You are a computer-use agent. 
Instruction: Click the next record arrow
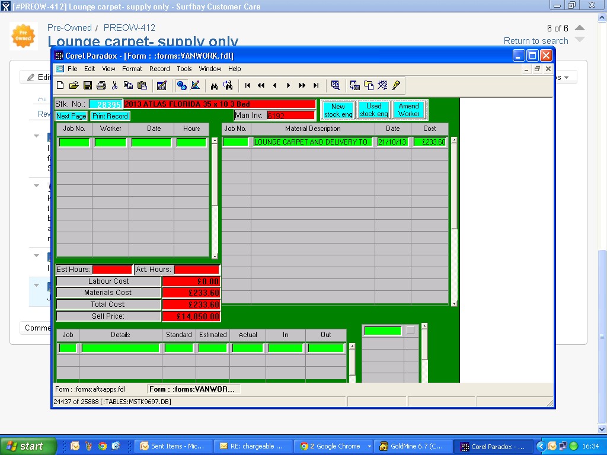click(x=289, y=85)
